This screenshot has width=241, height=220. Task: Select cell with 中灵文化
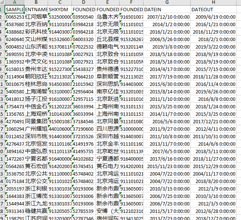point(36,62)
